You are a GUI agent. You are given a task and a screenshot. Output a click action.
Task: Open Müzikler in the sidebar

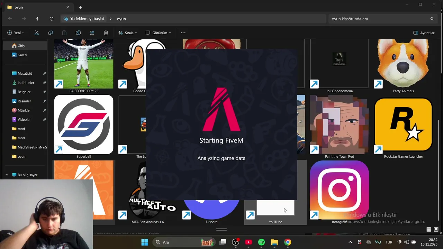pyautogui.click(x=25, y=110)
